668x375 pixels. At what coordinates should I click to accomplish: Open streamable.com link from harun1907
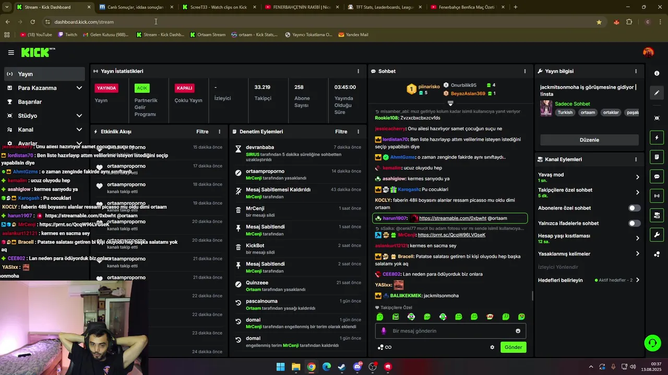tap(452, 218)
